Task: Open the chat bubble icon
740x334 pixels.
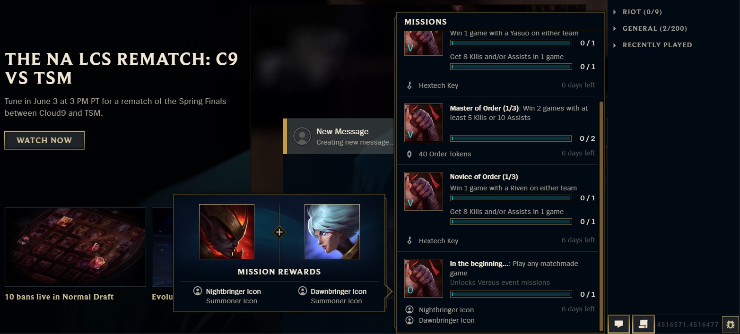Action: (618, 324)
